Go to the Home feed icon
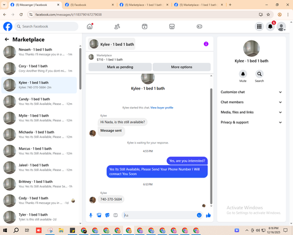This screenshot has height=235, width=293. 90,26
